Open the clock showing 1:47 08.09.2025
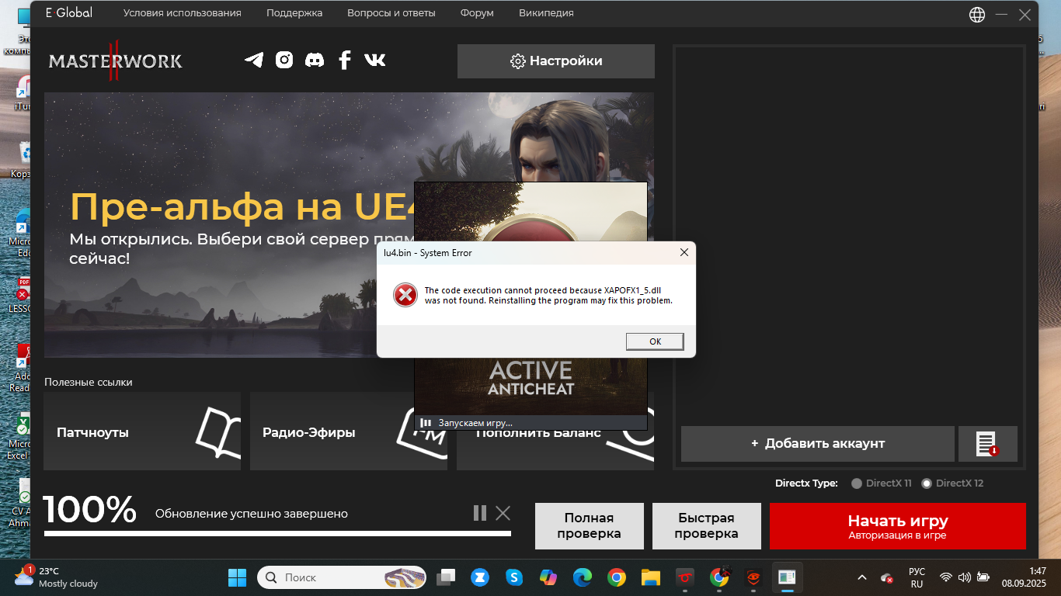This screenshot has width=1061, height=596. [x=1024, y=577]
